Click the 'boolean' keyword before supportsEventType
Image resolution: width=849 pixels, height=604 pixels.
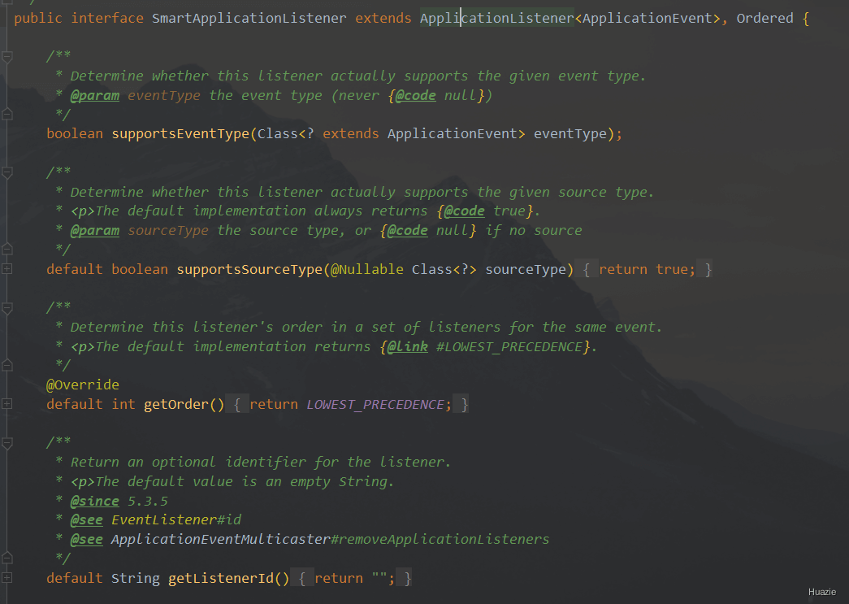(75, 134)
